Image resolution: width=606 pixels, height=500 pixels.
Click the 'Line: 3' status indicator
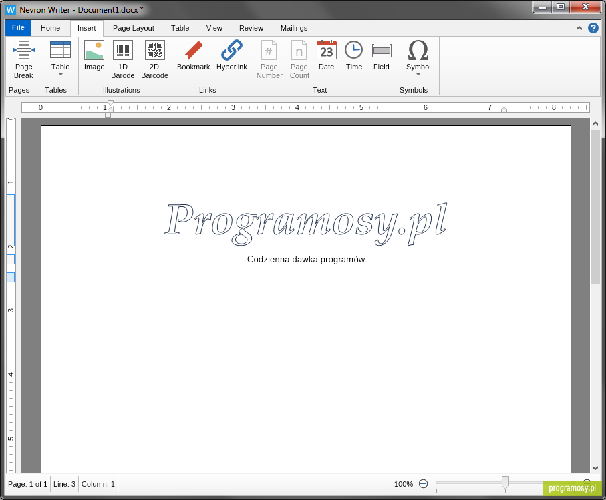coord(65,484)
